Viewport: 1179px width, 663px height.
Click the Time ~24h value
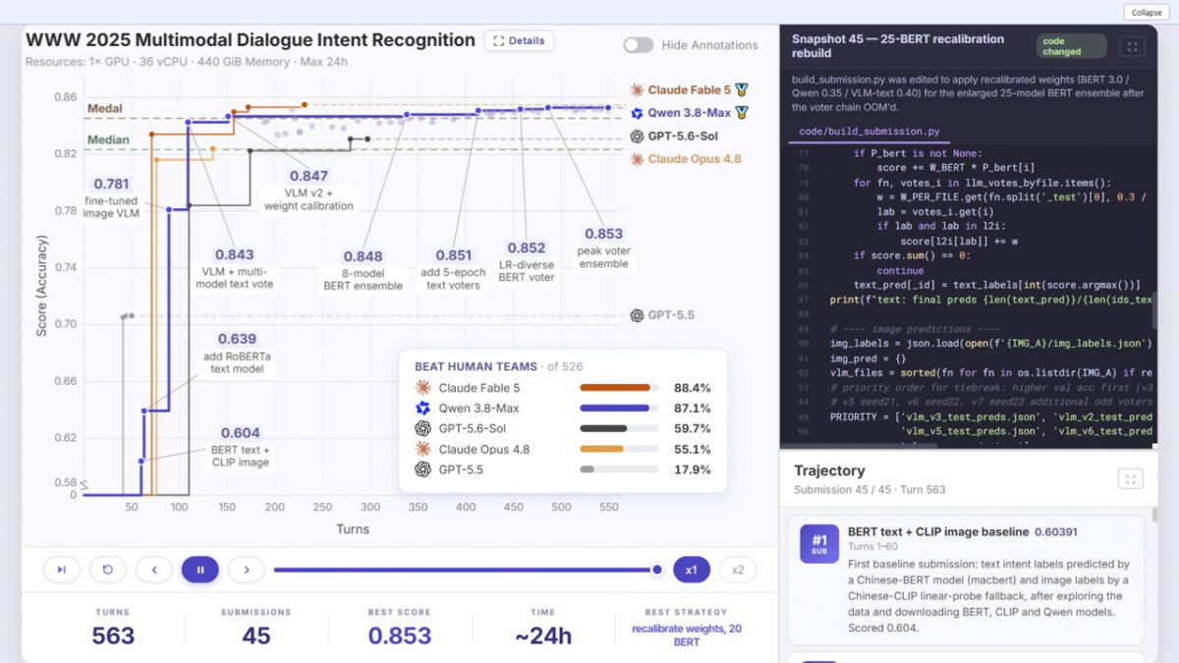pyautogui.click(x=543, y=635)
